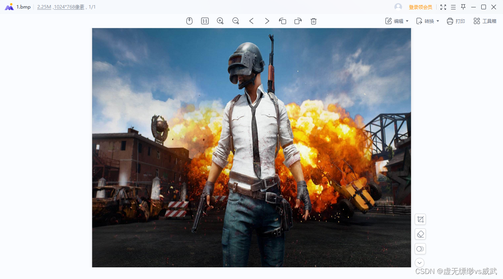Rotate image clockwise
The width and height of the screenshot is (503, 279).
[x=298, y=21]
